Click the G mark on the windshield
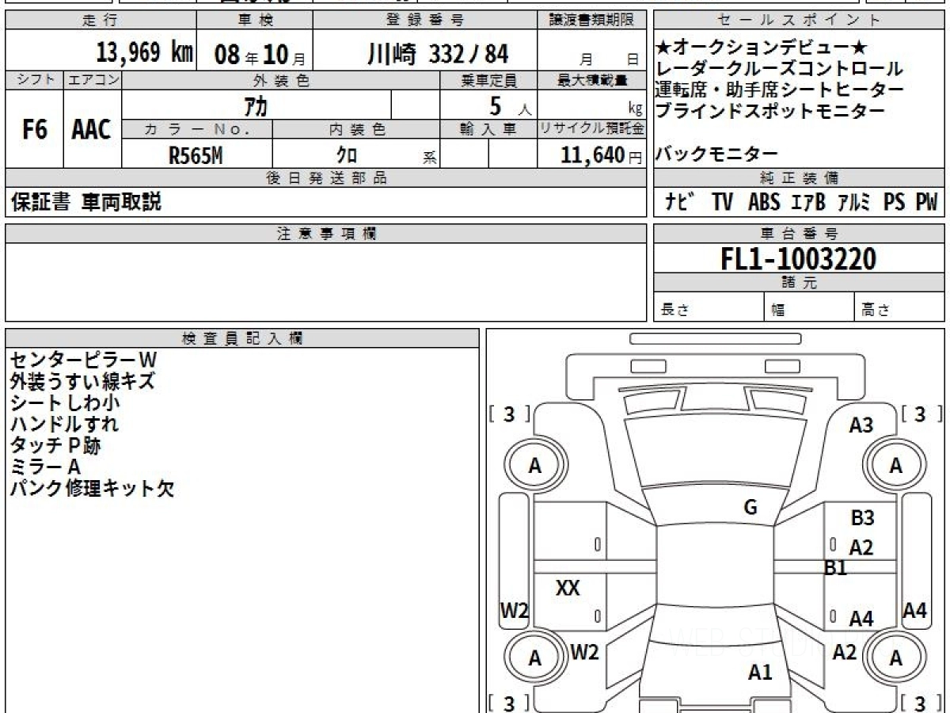 (x=750, y=508)
